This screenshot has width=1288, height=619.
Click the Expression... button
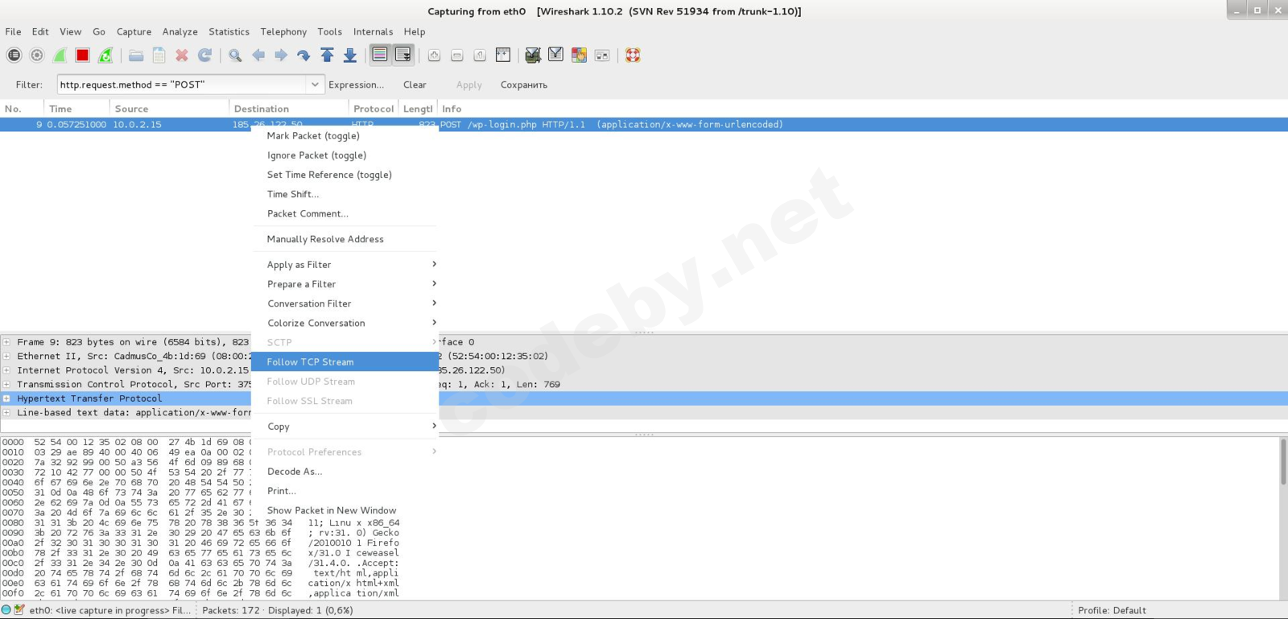tap(356, 85)
